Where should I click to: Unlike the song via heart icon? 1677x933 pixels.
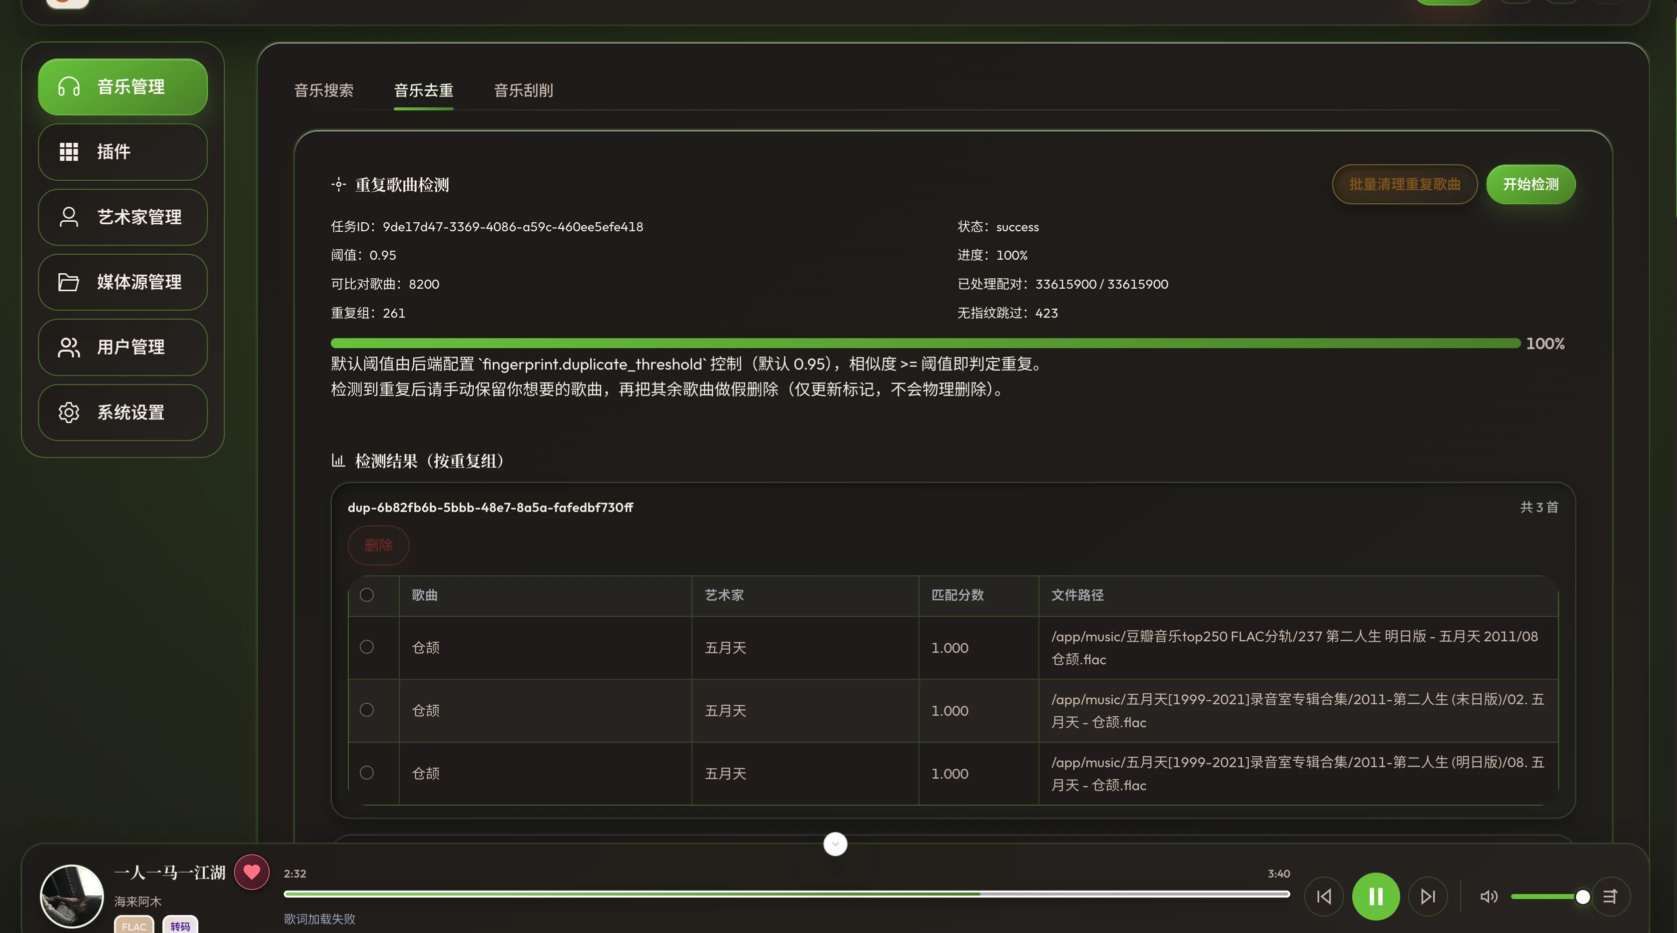[252, 872]
